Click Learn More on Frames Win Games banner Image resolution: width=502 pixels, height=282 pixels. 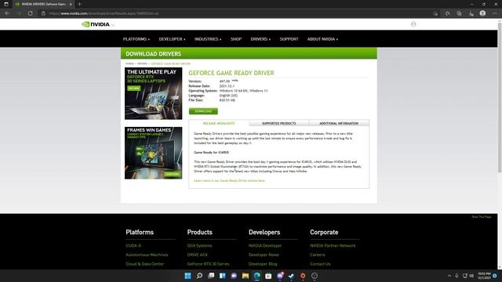172,174
